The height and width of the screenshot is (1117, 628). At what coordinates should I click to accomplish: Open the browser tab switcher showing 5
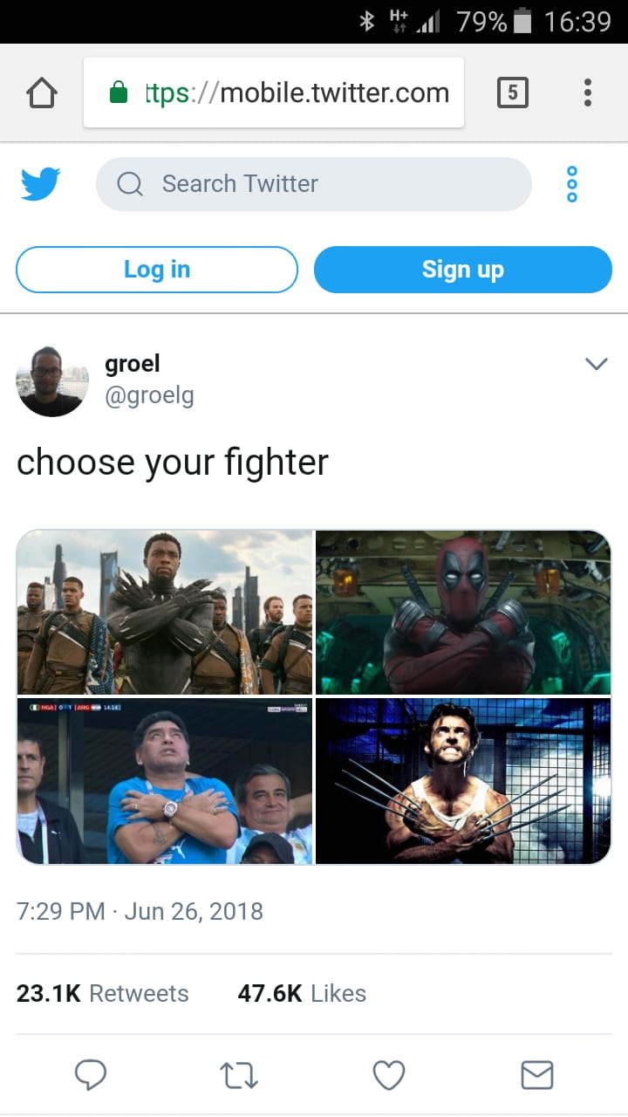[512, 93]
